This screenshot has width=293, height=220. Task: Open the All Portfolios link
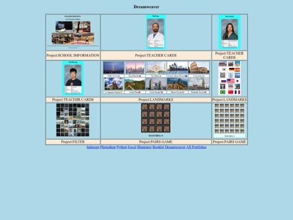tap(196, 147)
